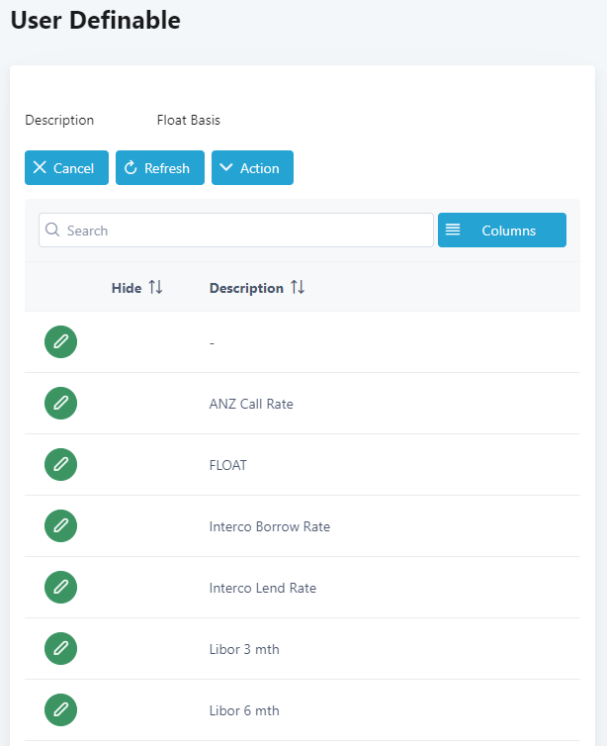Edit the blank dash row entry
Screen dimensions: 607x746
(60, 342)
